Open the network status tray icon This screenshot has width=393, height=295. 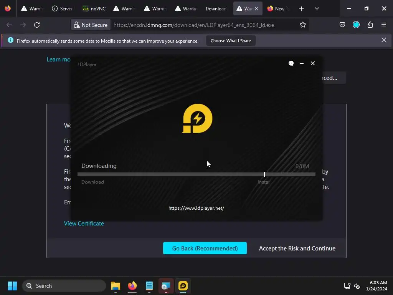point(347,286)
